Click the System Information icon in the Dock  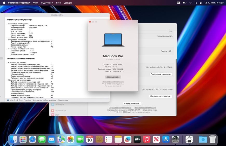click(189, 139)
